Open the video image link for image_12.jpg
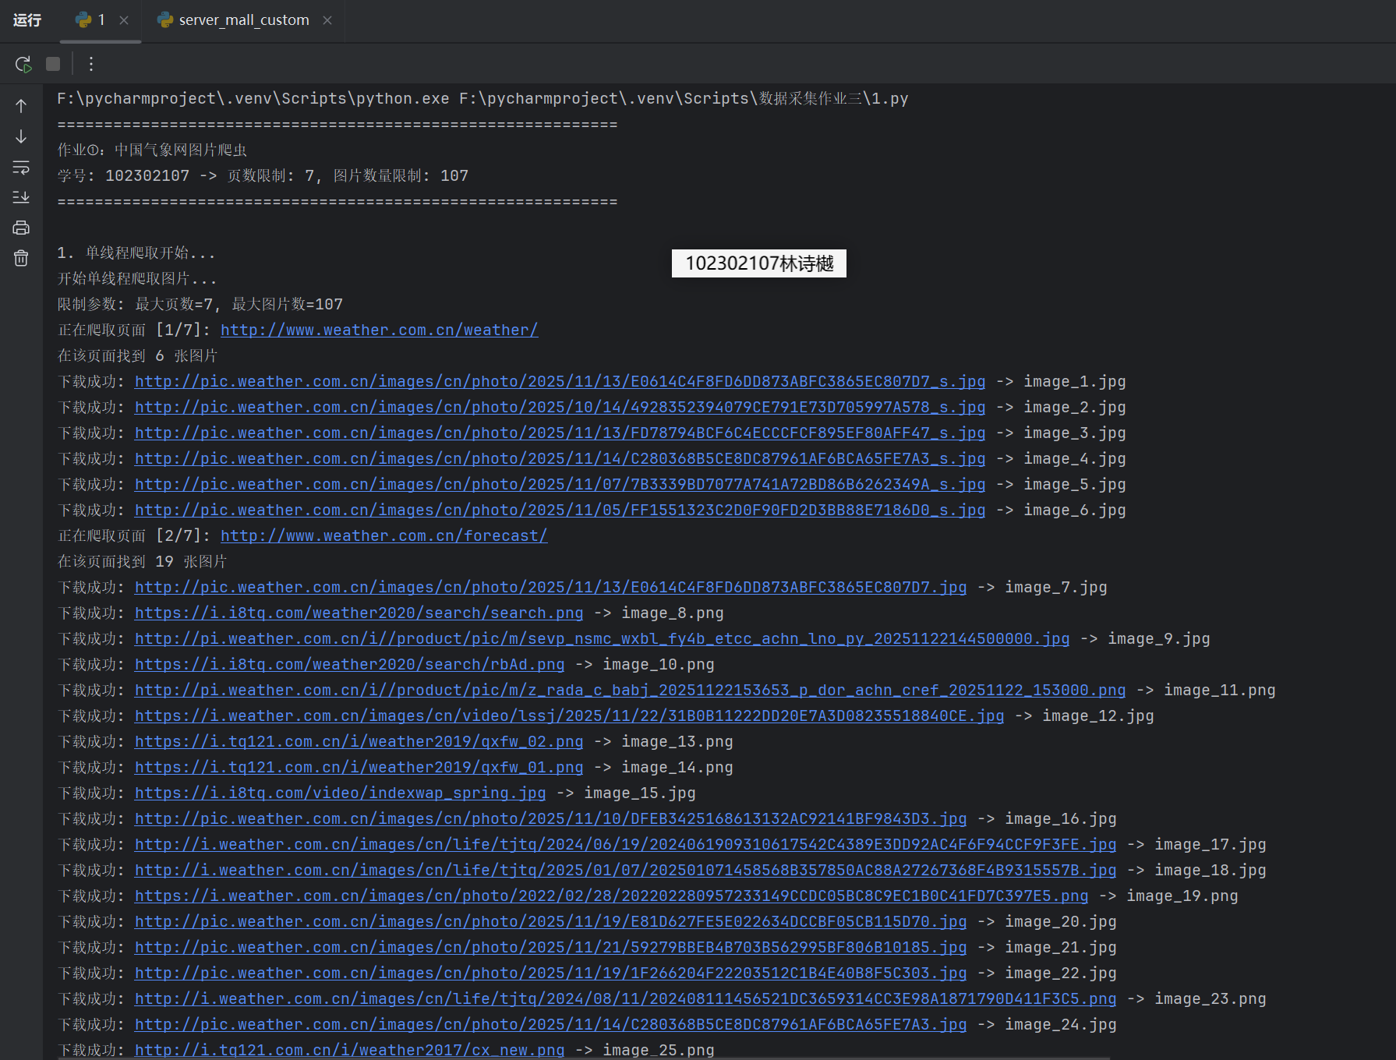Screen dimensions: 1396x1060 (569, 716)
